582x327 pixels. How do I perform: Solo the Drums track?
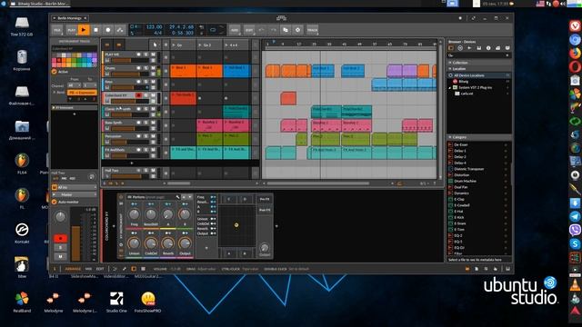(145, 68)
